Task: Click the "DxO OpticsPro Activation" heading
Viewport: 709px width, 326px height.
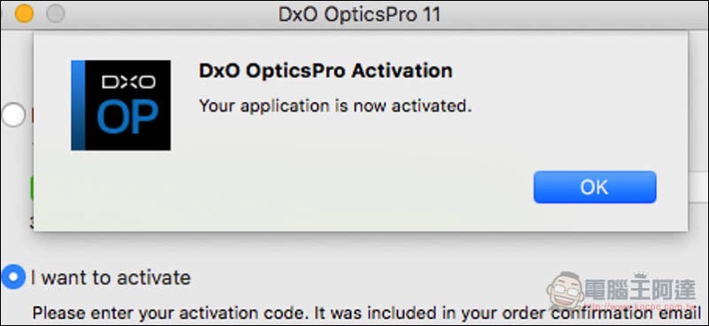Action: coord(325,71)
